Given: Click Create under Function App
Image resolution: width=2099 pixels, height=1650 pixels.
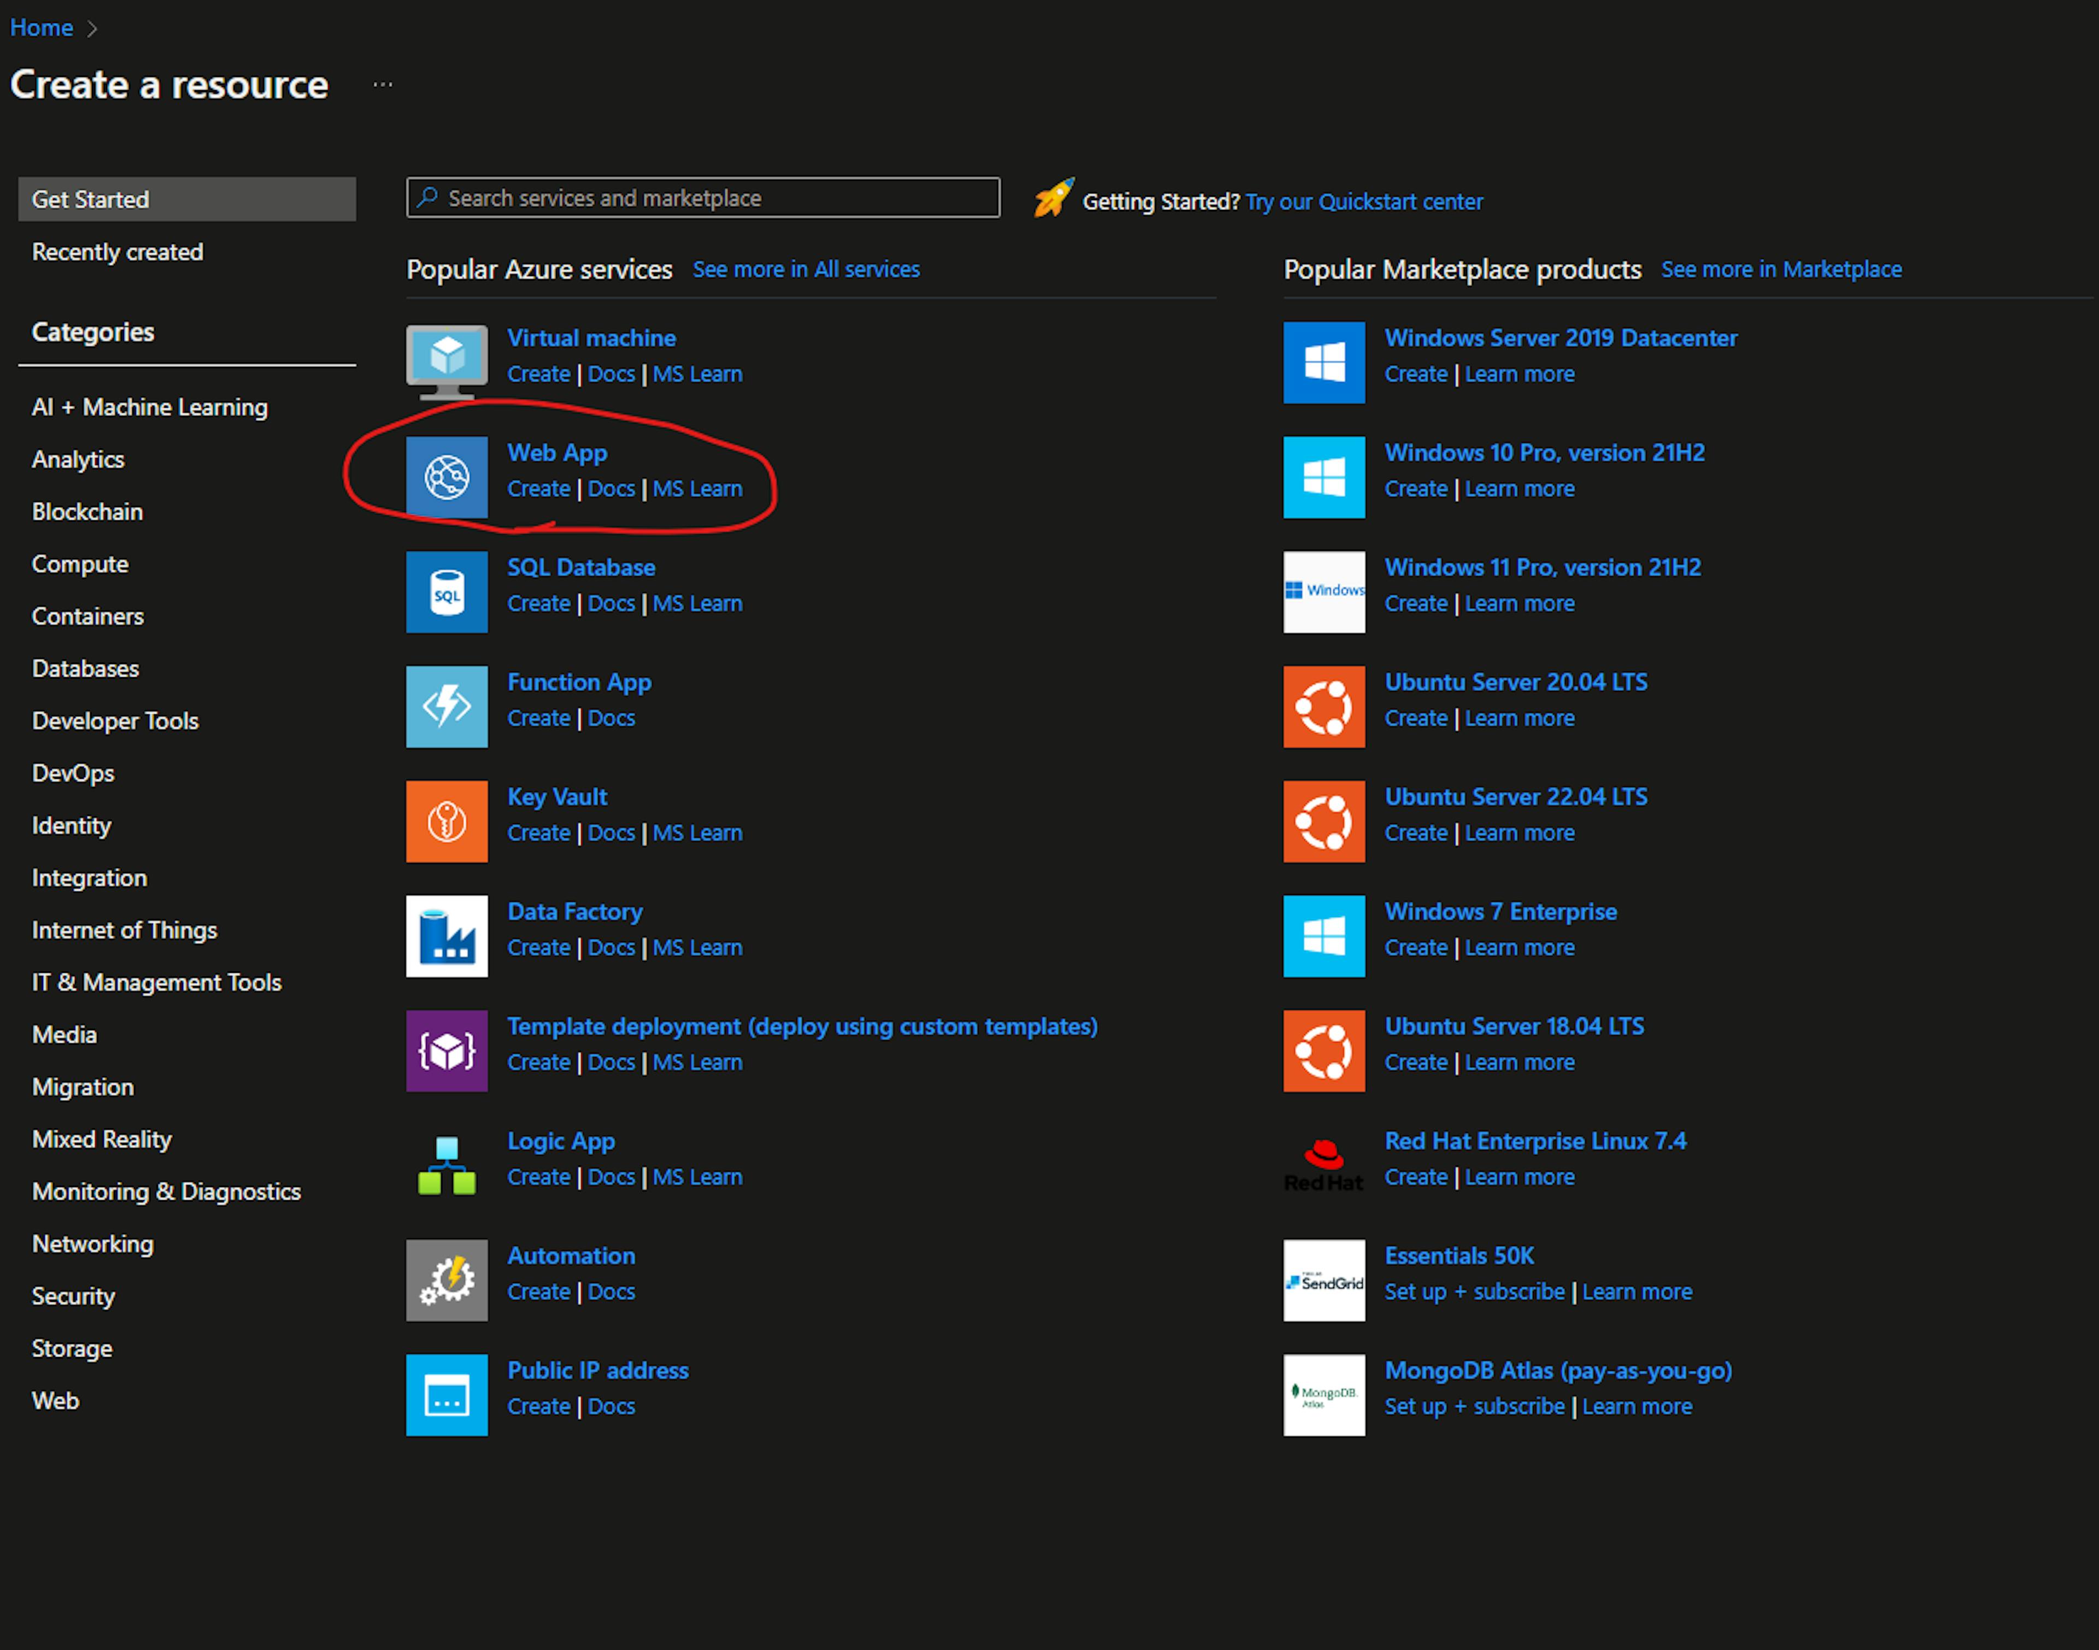Looking at the screenshot, I should (x=539, y=719).
